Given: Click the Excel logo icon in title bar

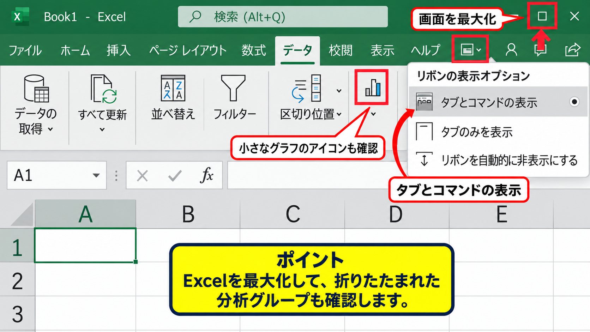Looking at the screenshot, I should (20, 17).
